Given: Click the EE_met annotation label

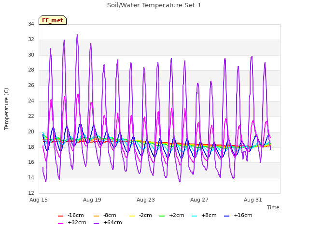Looking at the screenshot, I should click(53, 20).
